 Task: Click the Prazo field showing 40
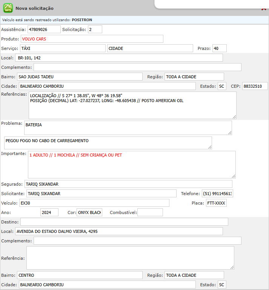(x=219, y=48)
